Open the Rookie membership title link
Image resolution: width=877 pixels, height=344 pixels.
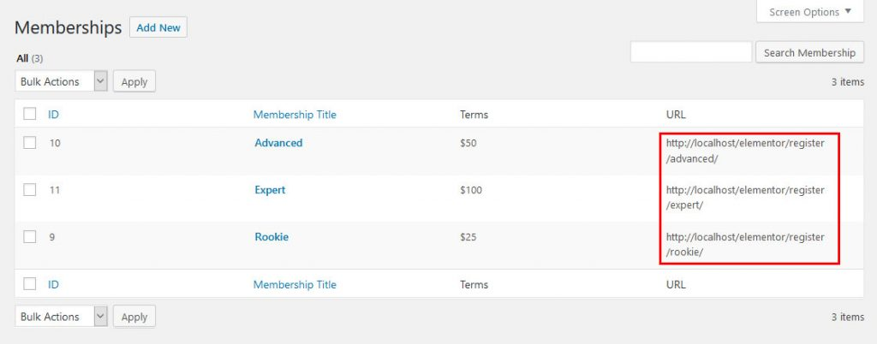pyautogui.click(x=271, y=237)
